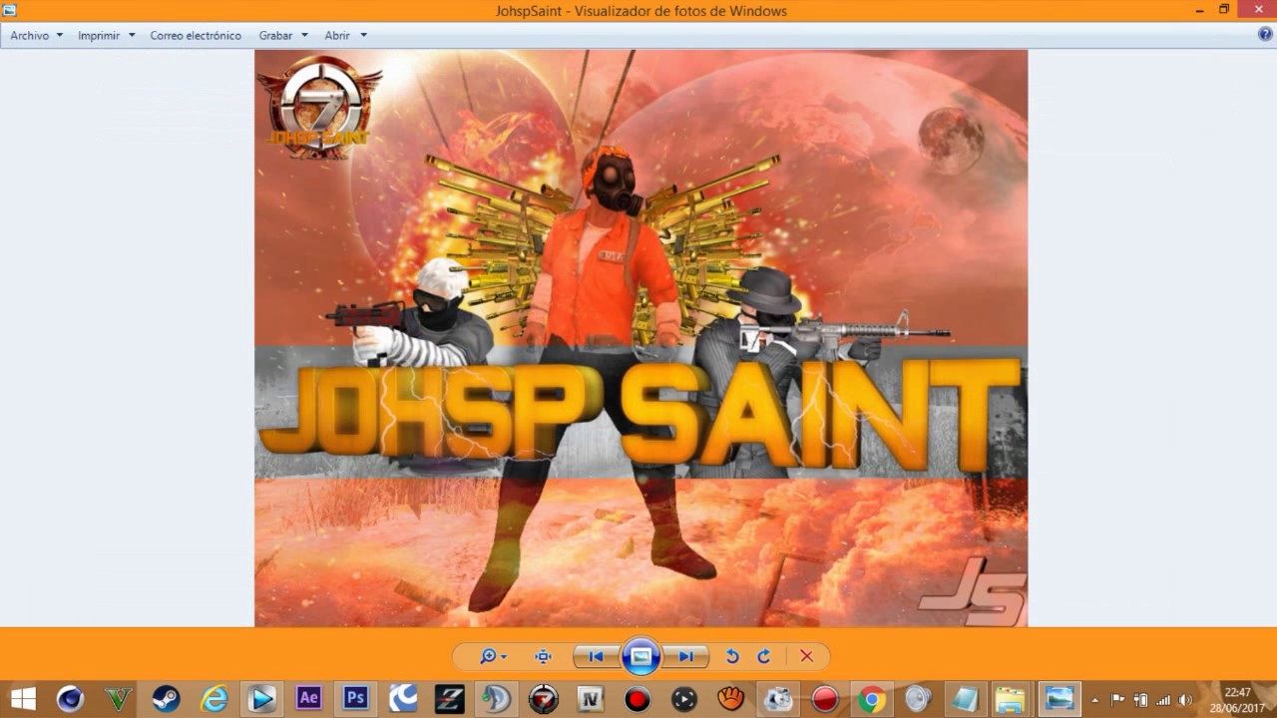This screenshot has width=1277, height=718.
Task: Minimize the Photo Viewer window
Action: 1200,10
